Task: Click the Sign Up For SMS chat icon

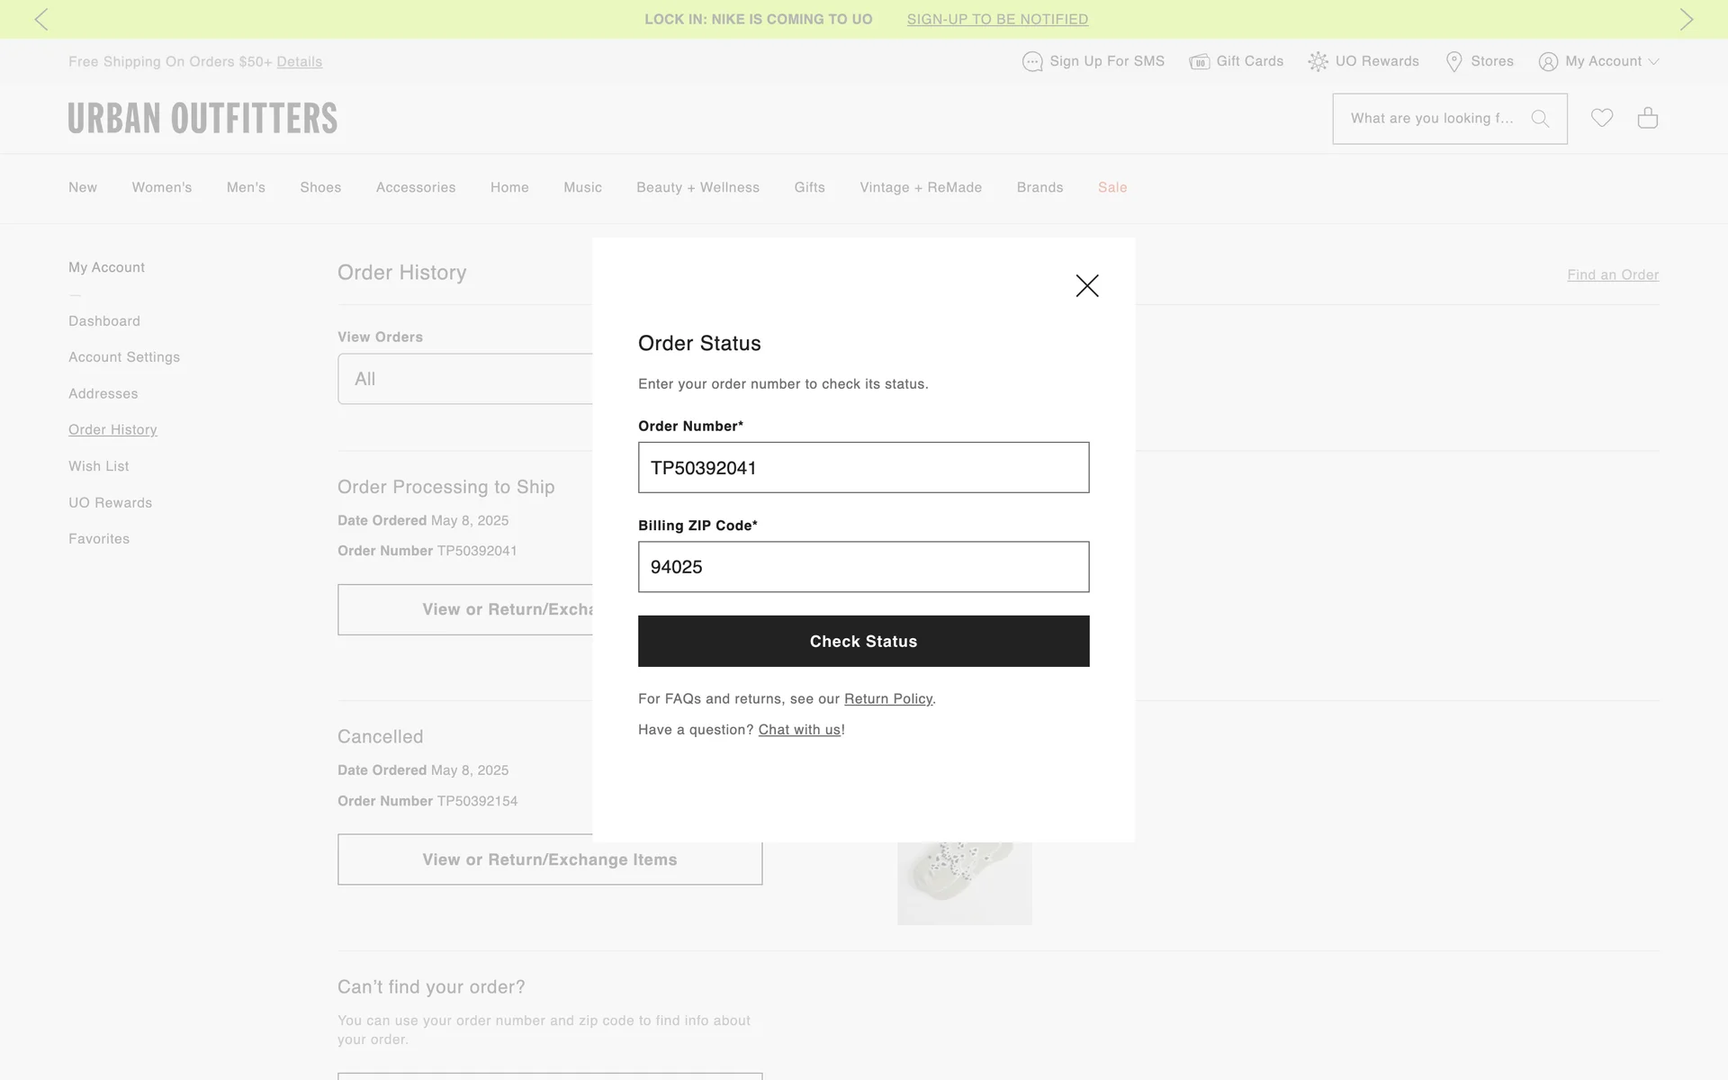Action: click(1032, 61)
